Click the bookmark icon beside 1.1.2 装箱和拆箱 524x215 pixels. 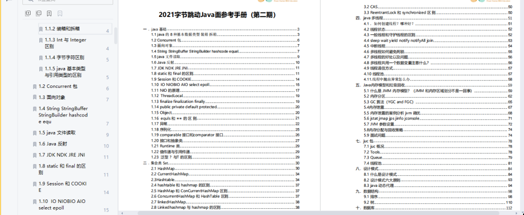[41, 29]
